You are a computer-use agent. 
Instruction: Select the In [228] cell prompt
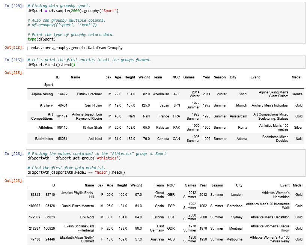(15, 6)
